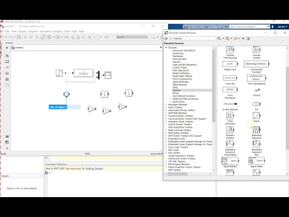
Task: Open the Diagram menu
Action: (33, 31)
